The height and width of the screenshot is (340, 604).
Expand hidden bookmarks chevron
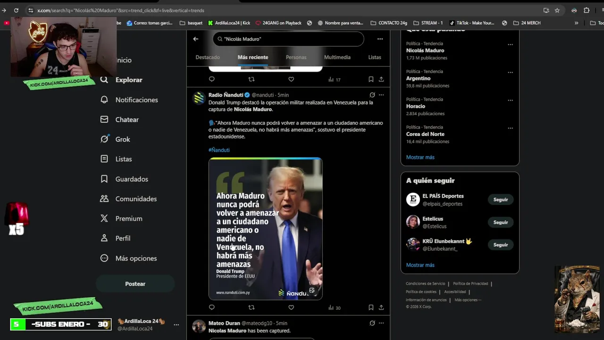pos(576,23)
